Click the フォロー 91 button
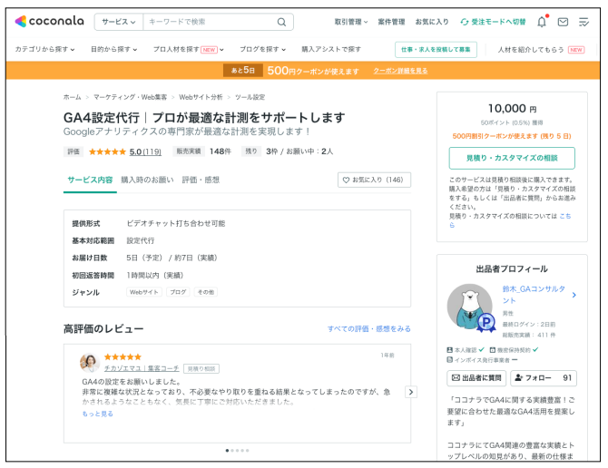 coord(544,377)
